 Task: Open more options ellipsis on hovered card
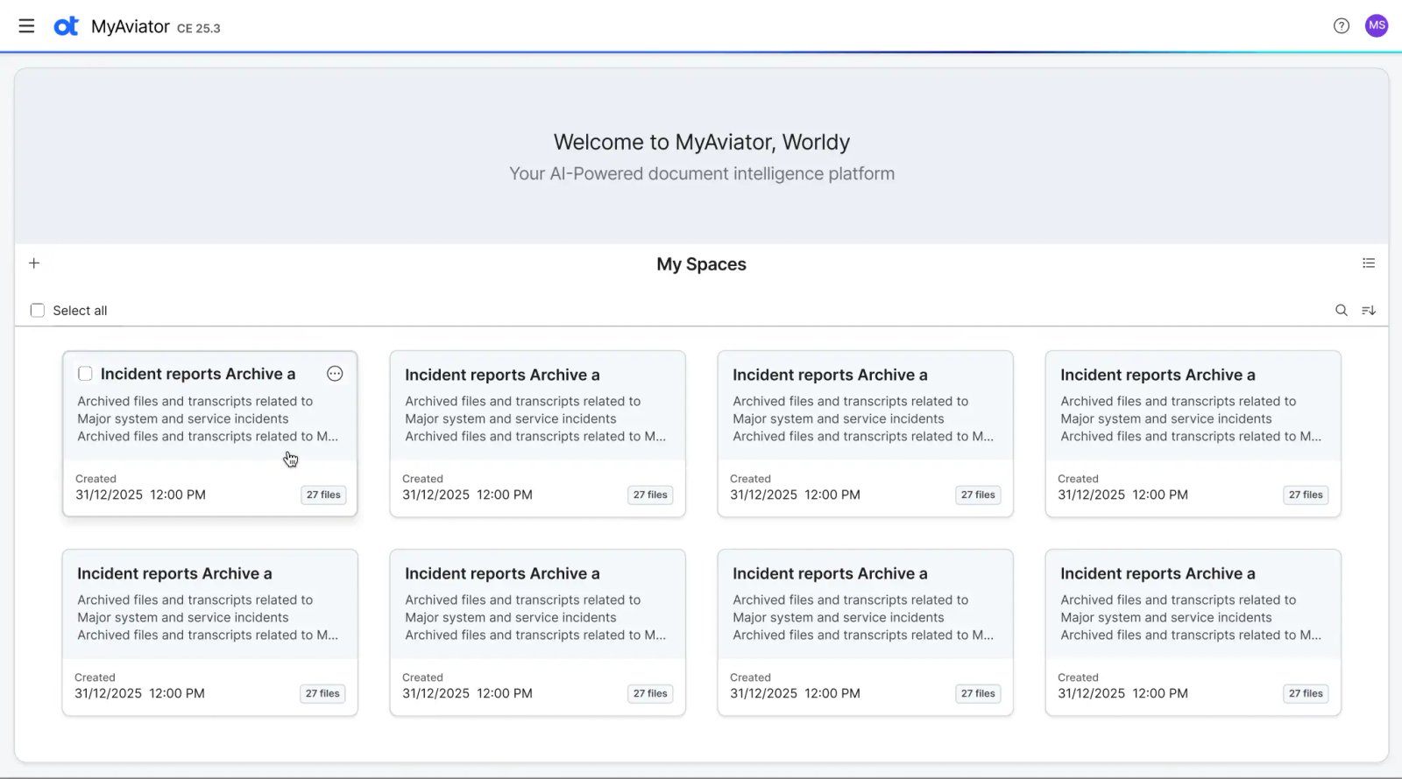(x=335, y=374)
